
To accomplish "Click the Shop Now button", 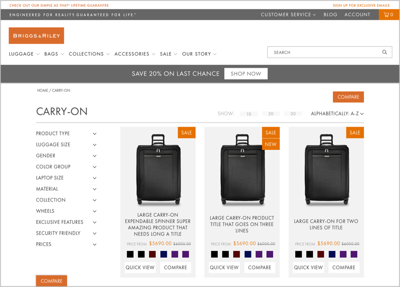I will (246, 74).
